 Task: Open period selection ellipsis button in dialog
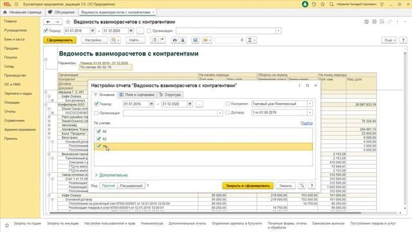(199, 104)
